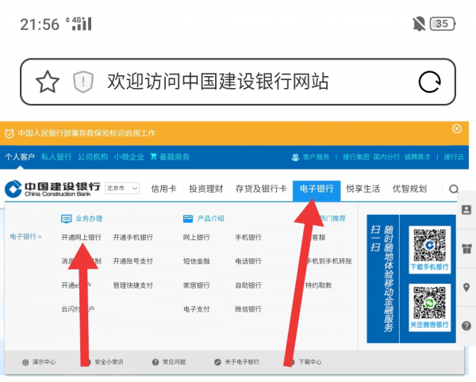Image resolution: width=476 pixels, height=382 pixels.
Task: Open 电话银行 product page
Action: [248, 261]
